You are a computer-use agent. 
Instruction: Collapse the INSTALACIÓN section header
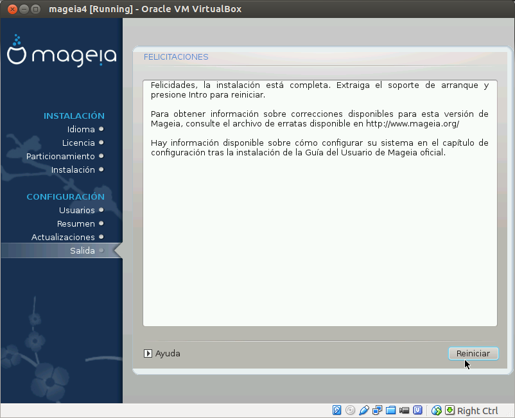[x=74, y=116]
